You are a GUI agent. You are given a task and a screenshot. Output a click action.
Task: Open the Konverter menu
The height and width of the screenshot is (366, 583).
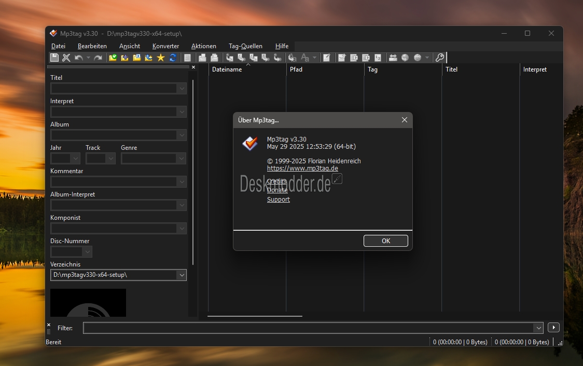[166, 46]
